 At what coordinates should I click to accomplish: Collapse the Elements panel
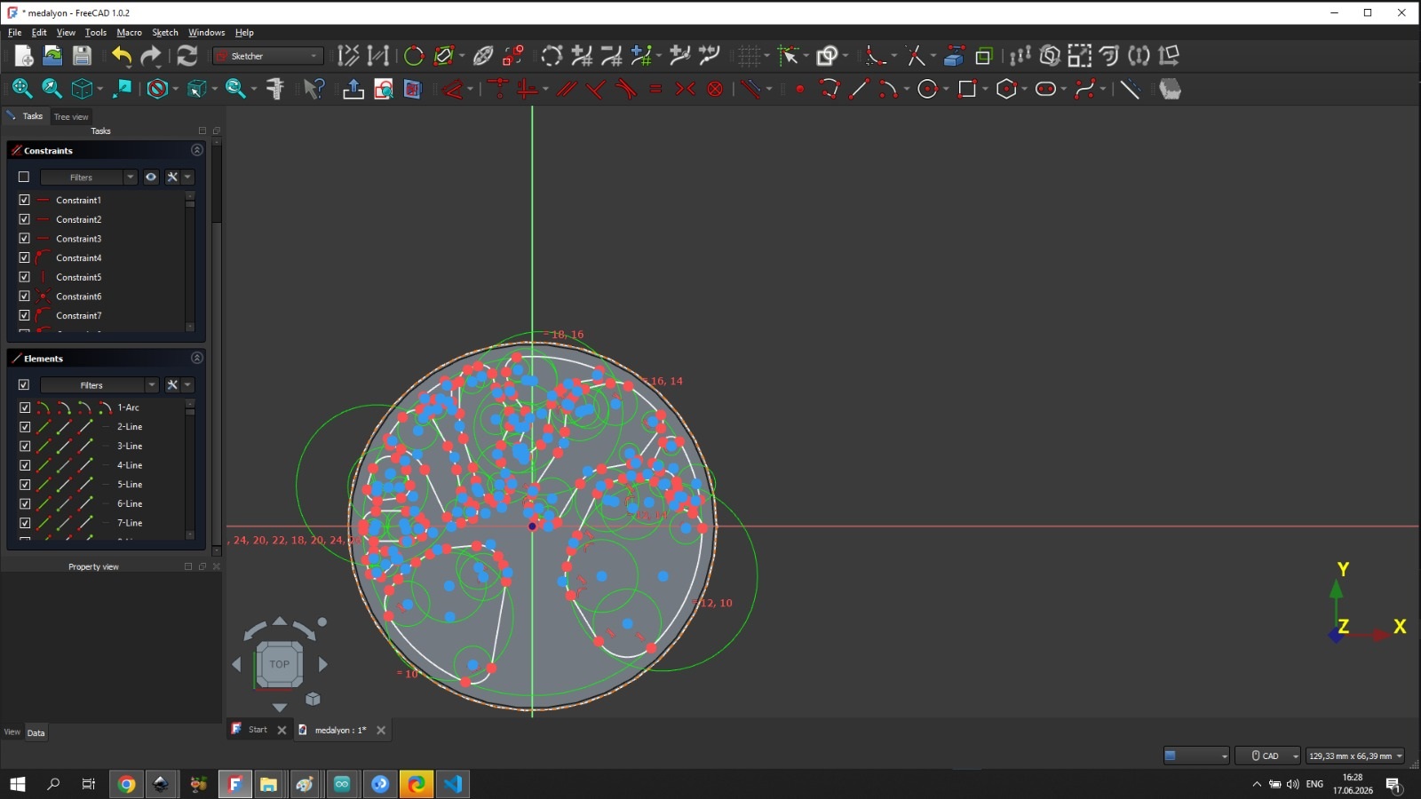coord(197,358)
